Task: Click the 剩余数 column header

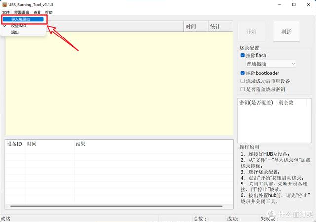Action: click(x=292, y=102)
